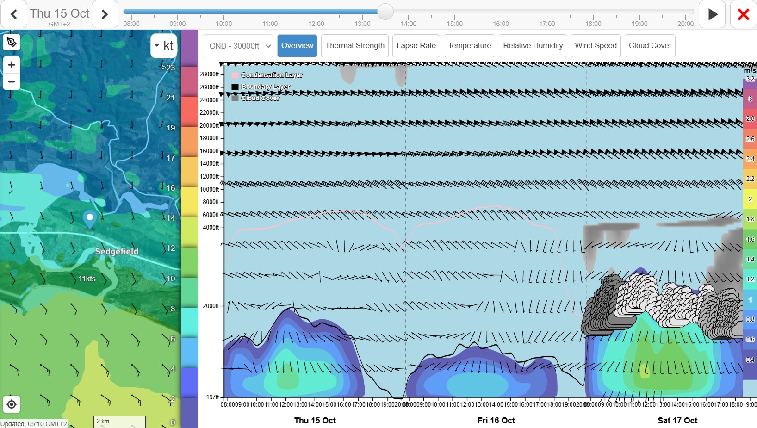Viewport: 757px width, 428px height.
Task: Go to the previous day arrow
Action: pyautogui.click(x=14, y=14)
